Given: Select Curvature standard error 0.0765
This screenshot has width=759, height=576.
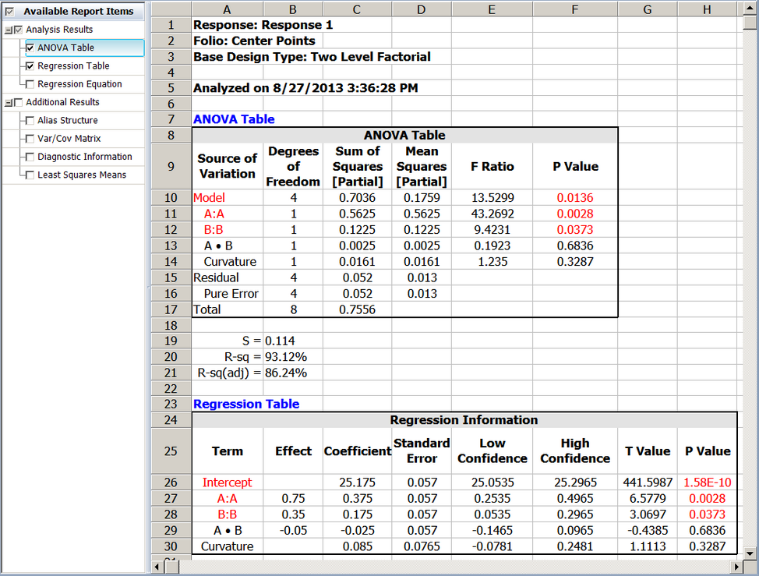Looking at the screenshot, I should pyautogui.click(x=422, y=546).
